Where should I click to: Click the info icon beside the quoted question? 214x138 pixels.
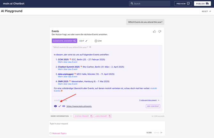90,47
